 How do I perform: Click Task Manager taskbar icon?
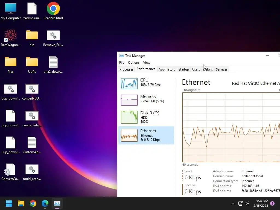point(57,203)
